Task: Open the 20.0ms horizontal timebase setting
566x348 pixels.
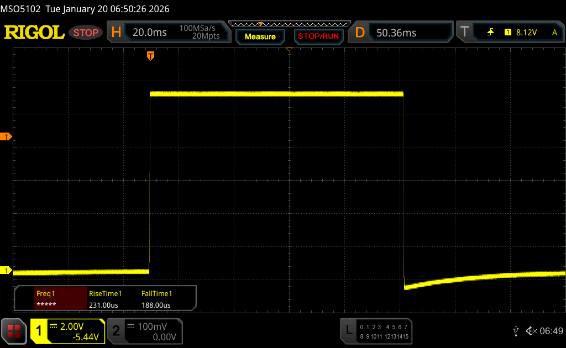Action: coord(150,33)
